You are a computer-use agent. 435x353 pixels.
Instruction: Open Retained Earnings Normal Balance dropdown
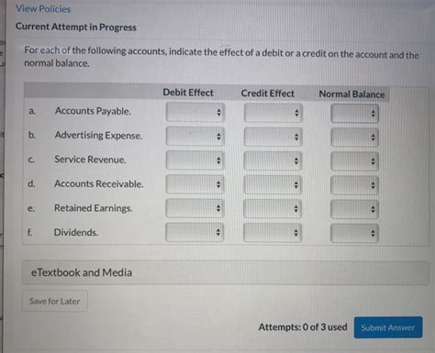[354, 209]
